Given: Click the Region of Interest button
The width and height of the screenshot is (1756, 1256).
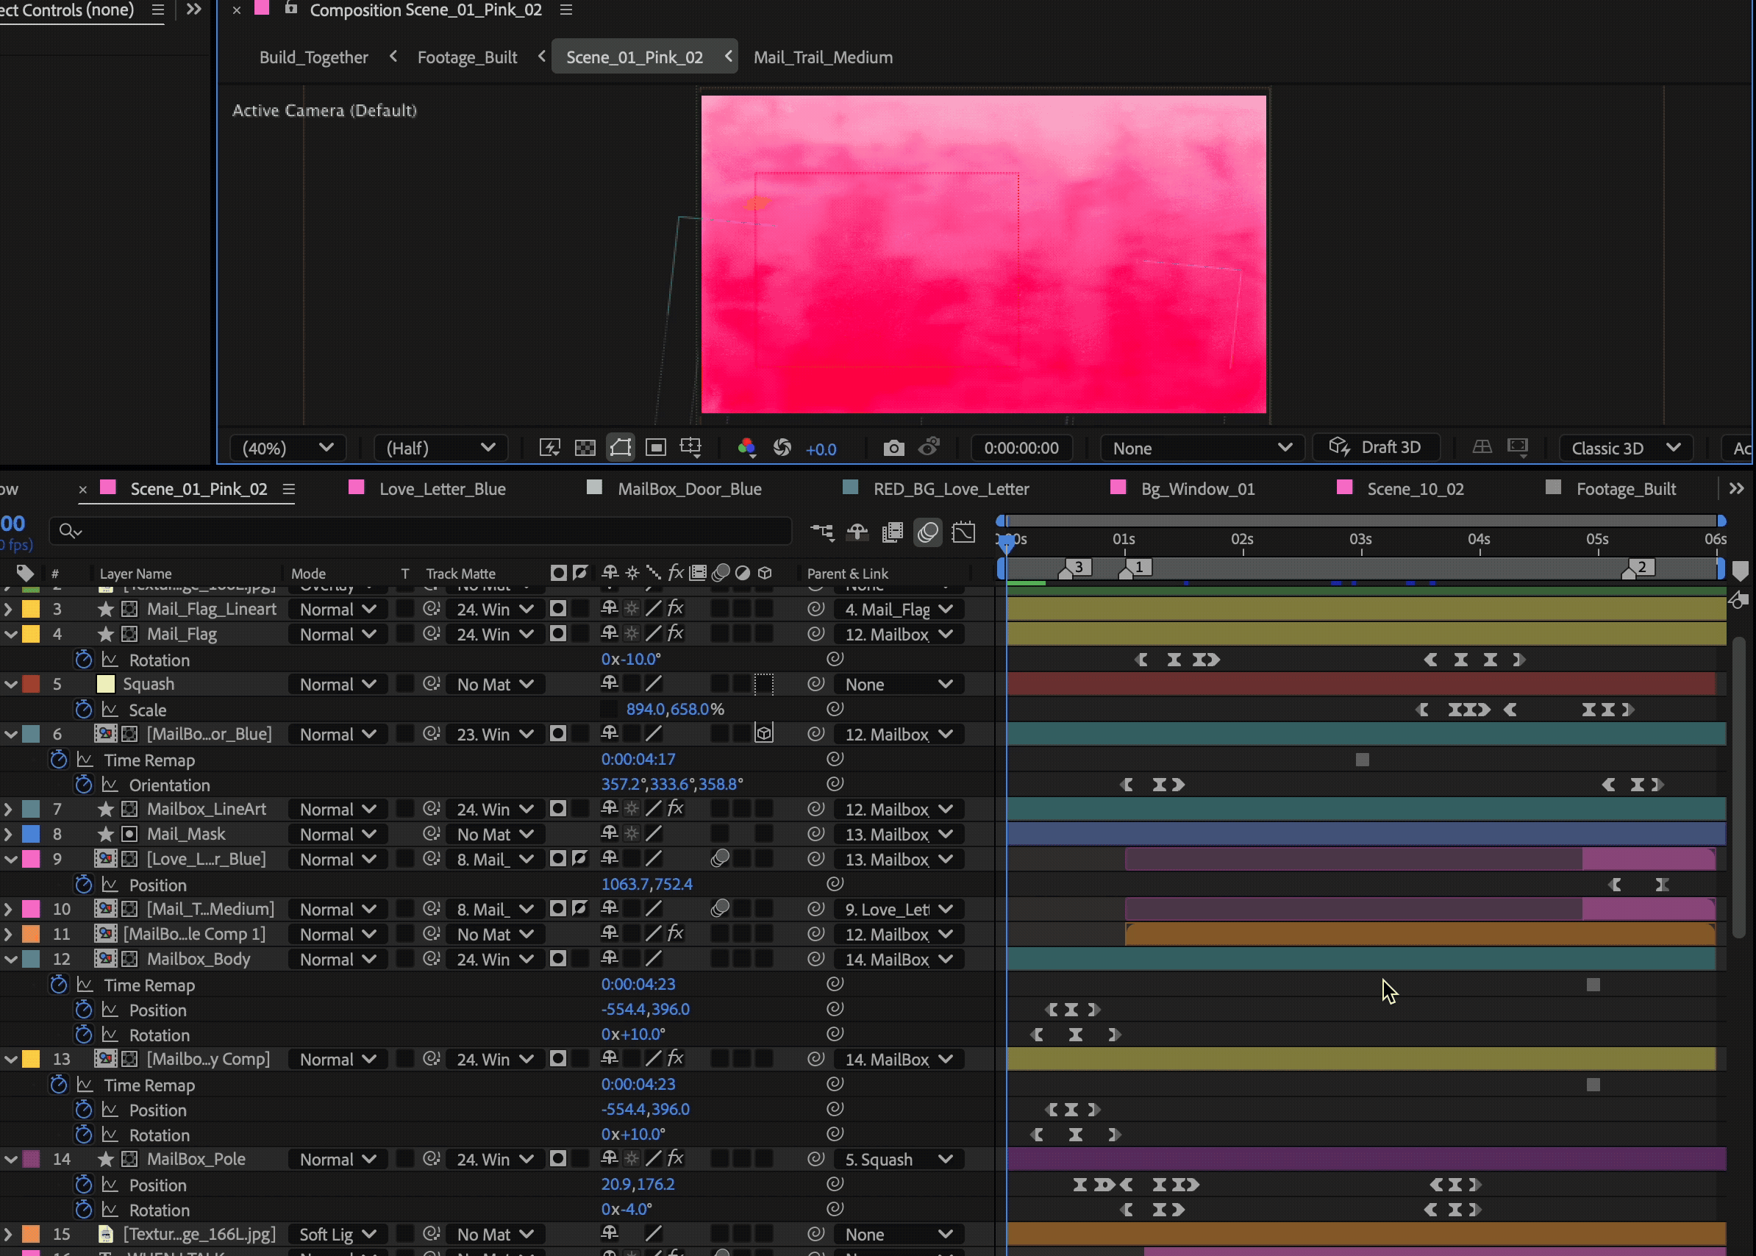Looking at the screenshot, I should pyautogui.click(x=656, y=448).
